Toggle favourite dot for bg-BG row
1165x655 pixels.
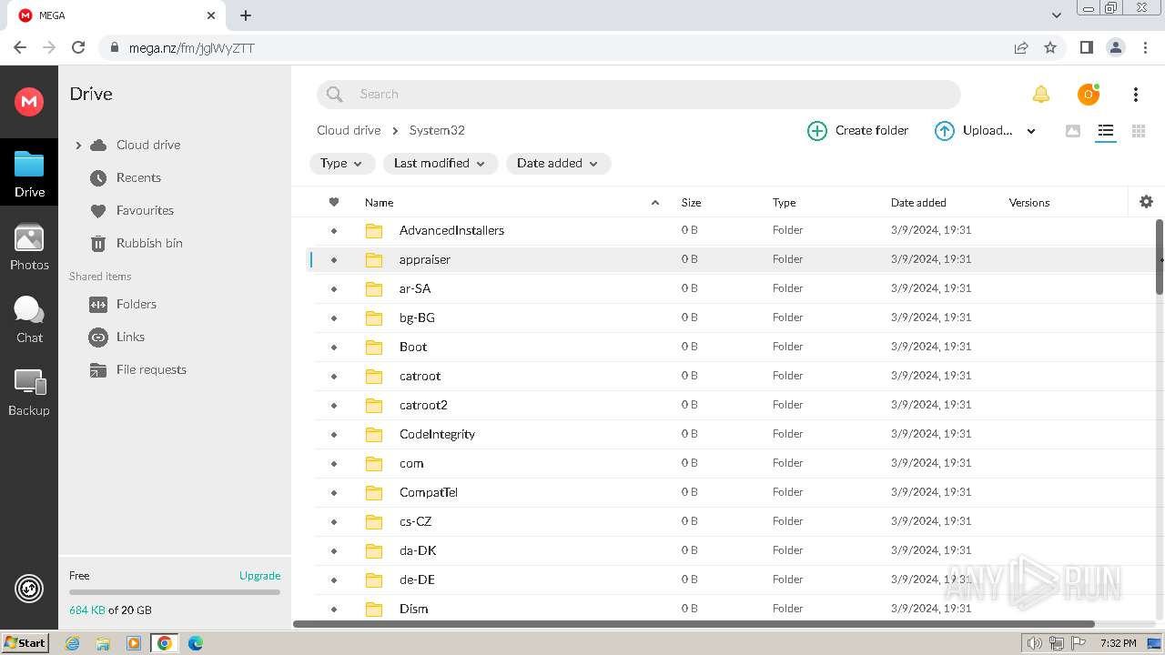click(334, 317)
